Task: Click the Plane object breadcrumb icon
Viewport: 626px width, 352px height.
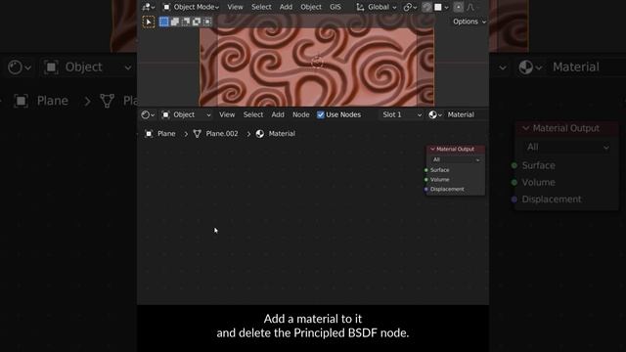Action: point(149,134)
